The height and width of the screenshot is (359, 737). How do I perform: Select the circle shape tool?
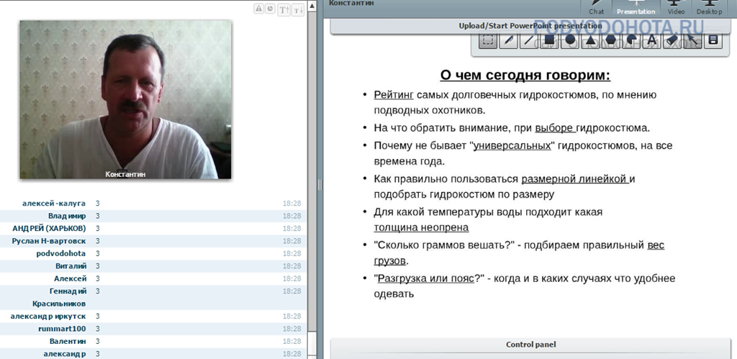pos(569,40)
